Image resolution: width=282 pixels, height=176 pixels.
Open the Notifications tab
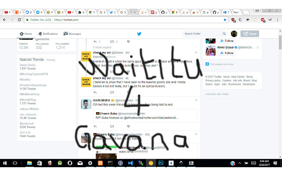(x=48, y=34)
